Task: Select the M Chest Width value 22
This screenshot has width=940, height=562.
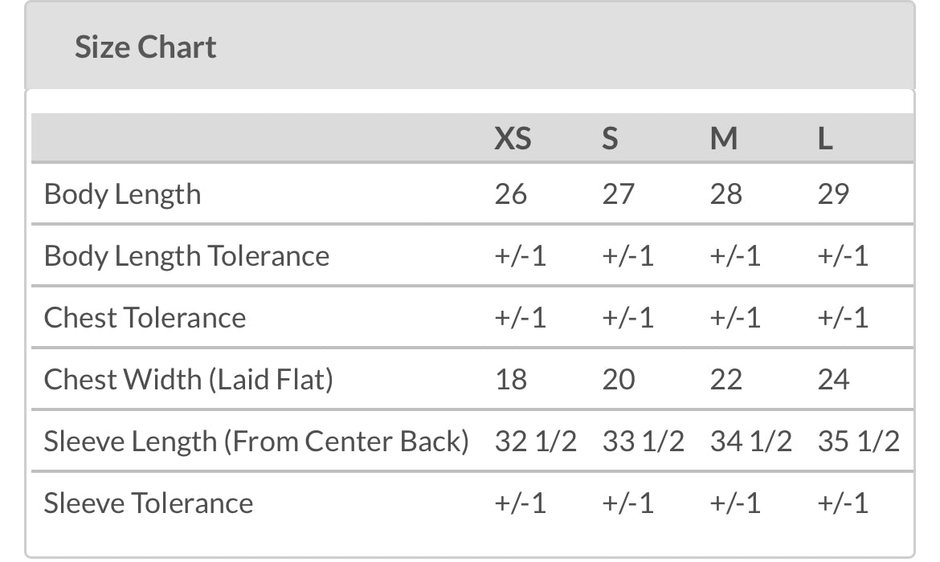Action: coord(726,379)
